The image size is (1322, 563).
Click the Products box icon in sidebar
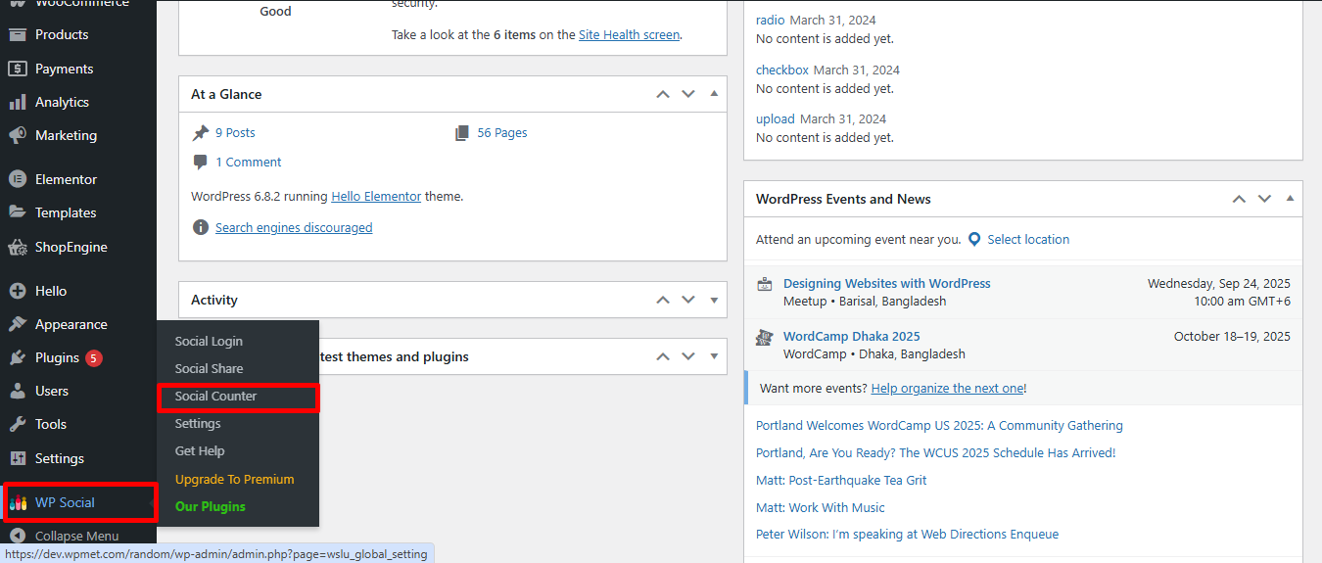(17, 34)
